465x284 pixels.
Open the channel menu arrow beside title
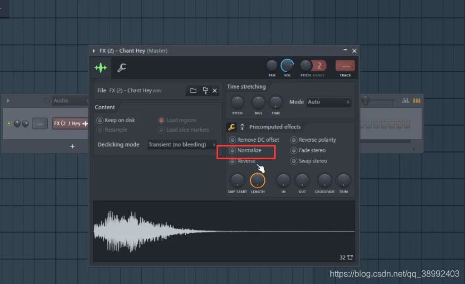(94, 51)
